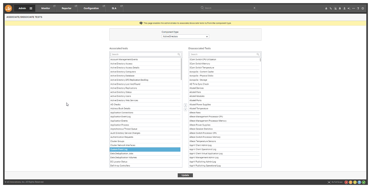Select Data Deduplication Volumes item
The image size is (371, 188).
[x=145, y=157]
